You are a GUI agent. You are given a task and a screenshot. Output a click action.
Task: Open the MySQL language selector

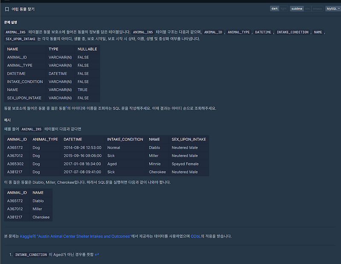click(x=331, y=8)
